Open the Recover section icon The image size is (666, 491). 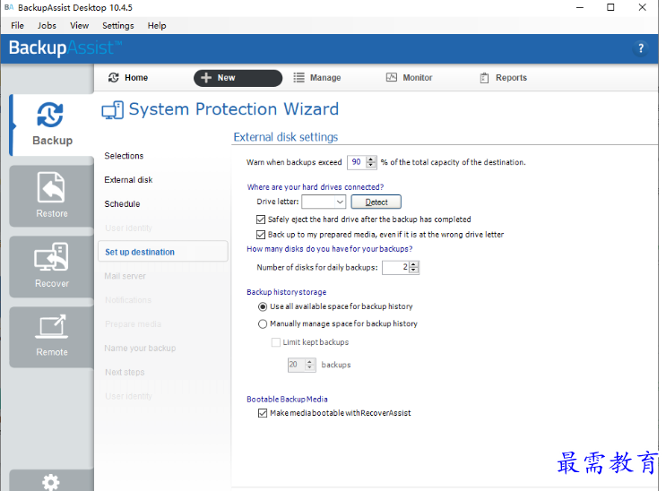[x=51, y=257]
